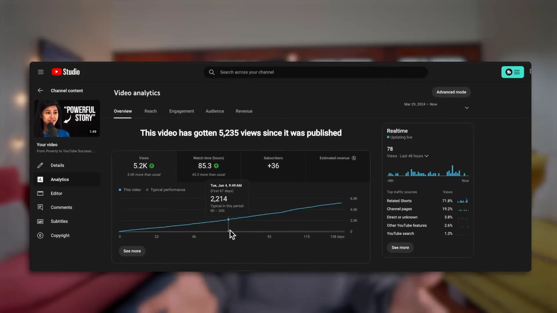The image size is (557, 313).
Task: Click the Powerful Story video thumbnail
Action: click(67, 118)
